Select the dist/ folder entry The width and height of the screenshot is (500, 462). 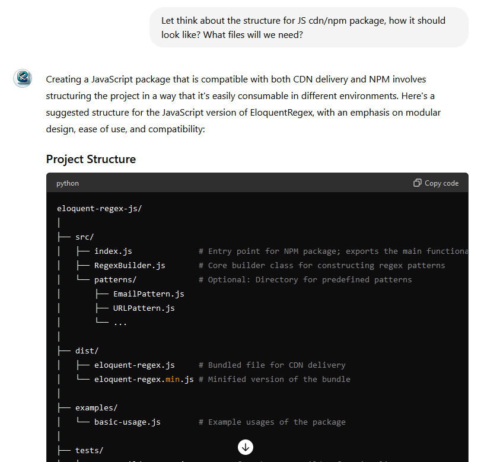[87, 351]
